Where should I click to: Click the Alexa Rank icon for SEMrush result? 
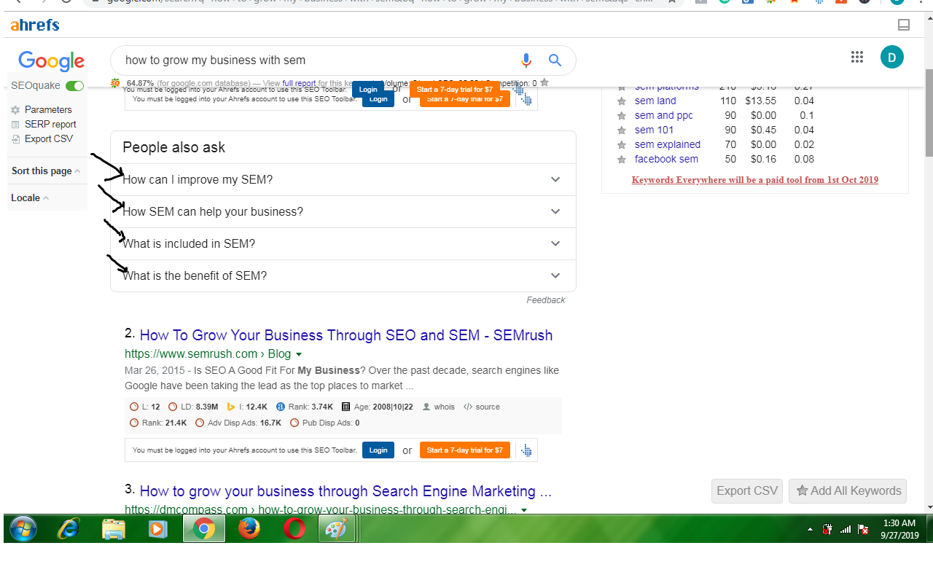[281, 407]
